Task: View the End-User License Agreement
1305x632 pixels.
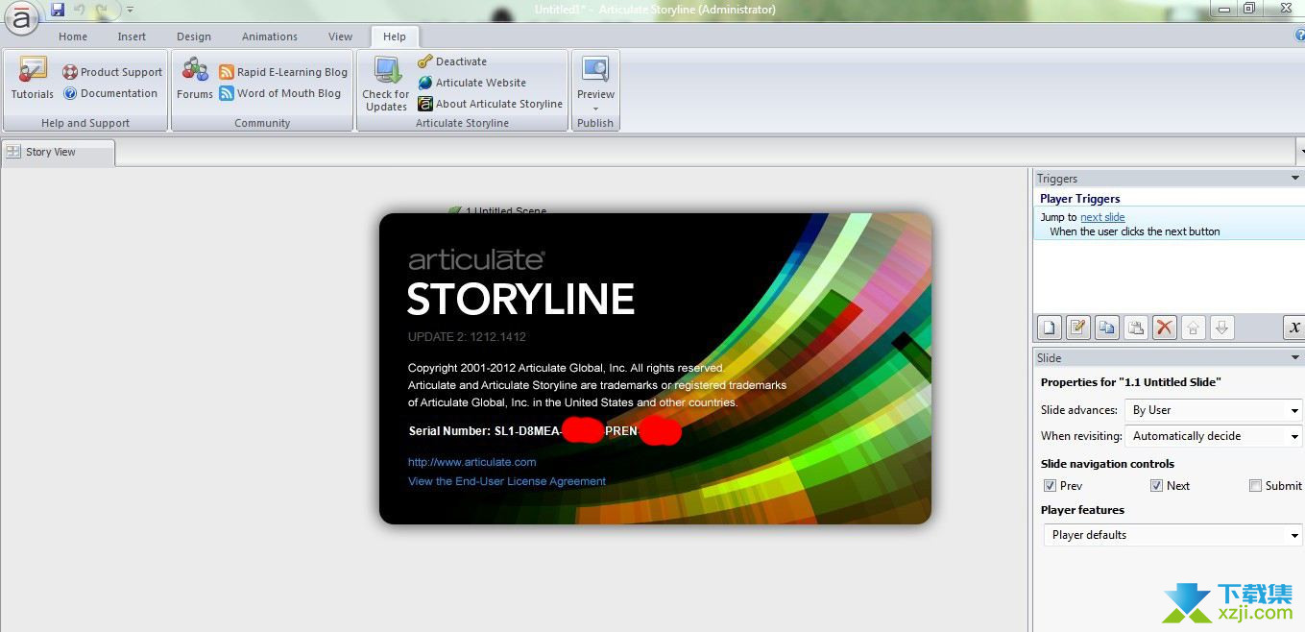Action: coord(507,481)
